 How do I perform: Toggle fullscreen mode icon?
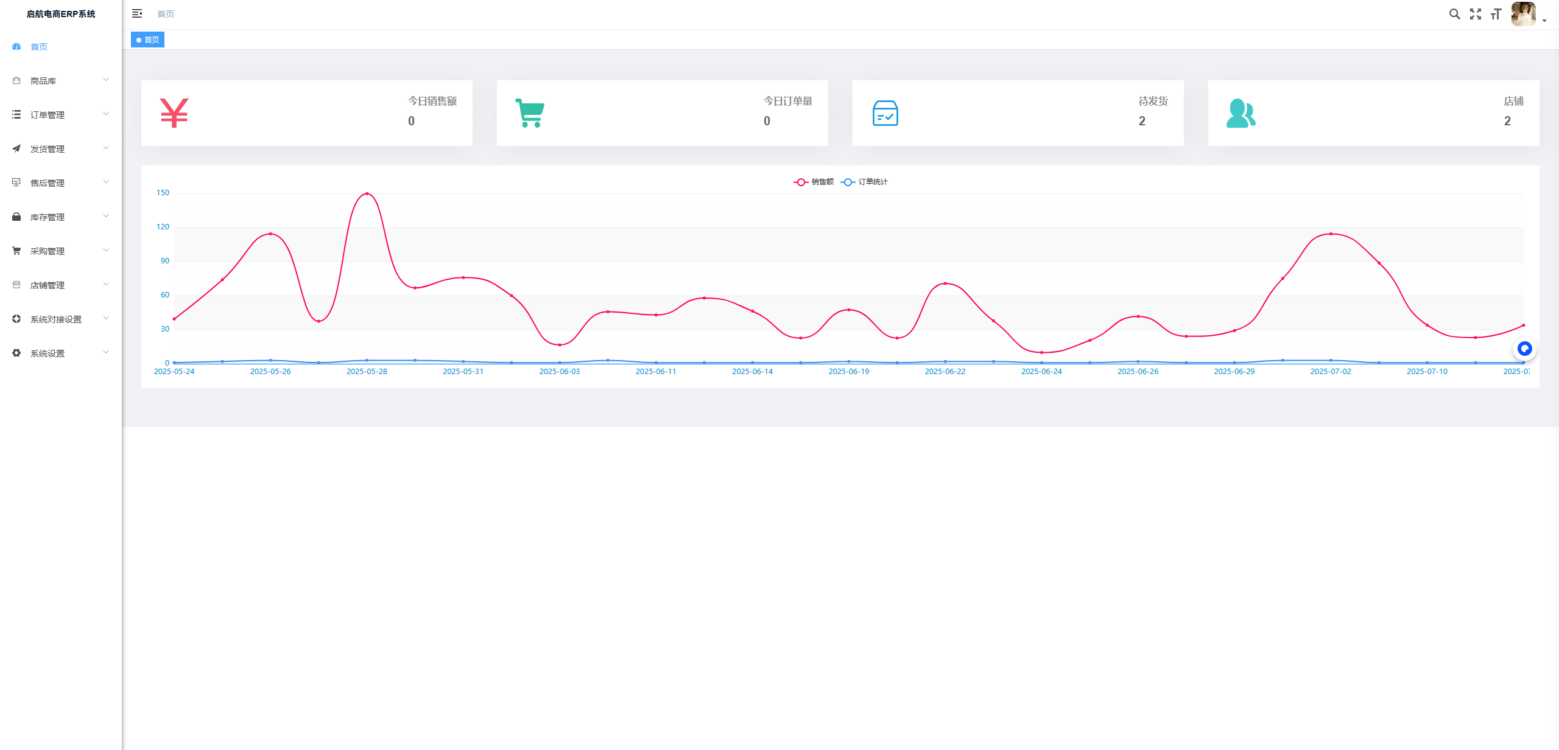click(1475, 14)
